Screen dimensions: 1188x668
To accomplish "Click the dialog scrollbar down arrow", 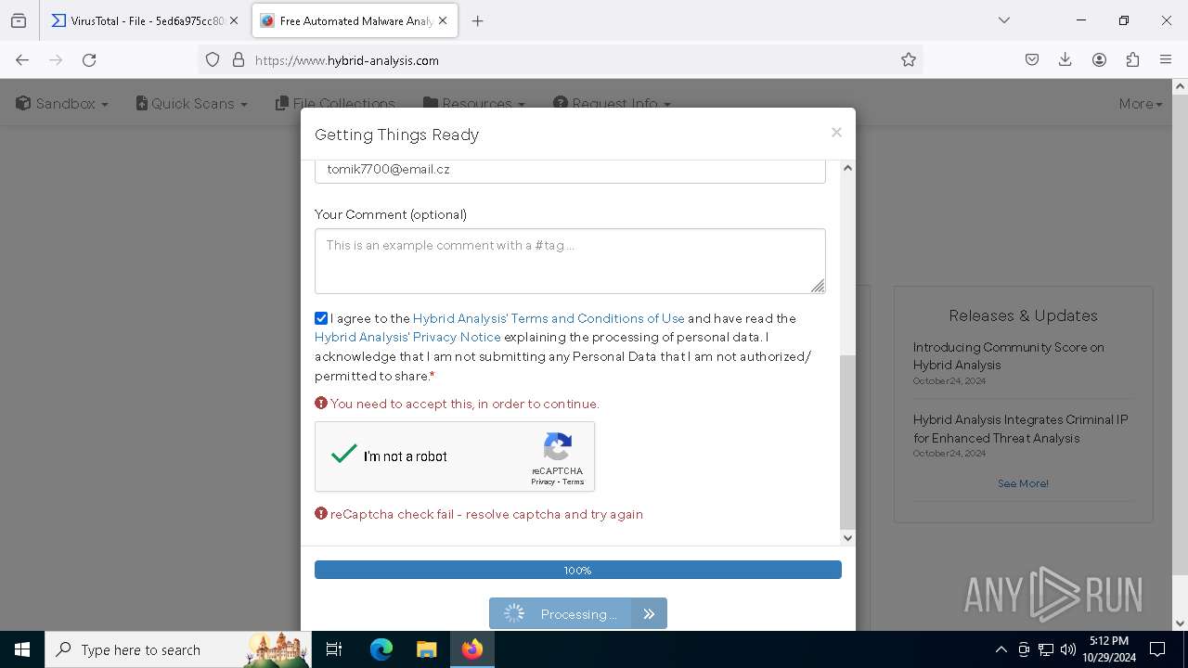I will [x=847, y=537].
